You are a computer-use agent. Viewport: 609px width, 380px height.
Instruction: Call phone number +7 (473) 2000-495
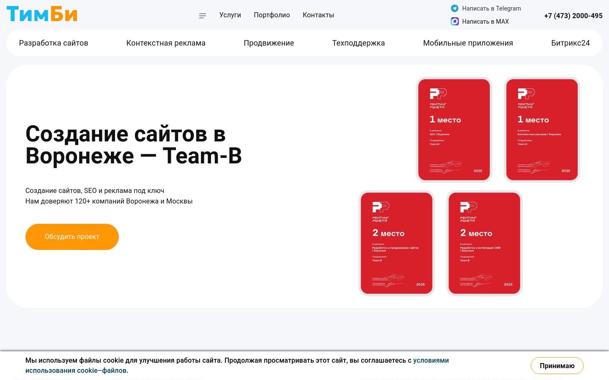[x=573, y=16]
